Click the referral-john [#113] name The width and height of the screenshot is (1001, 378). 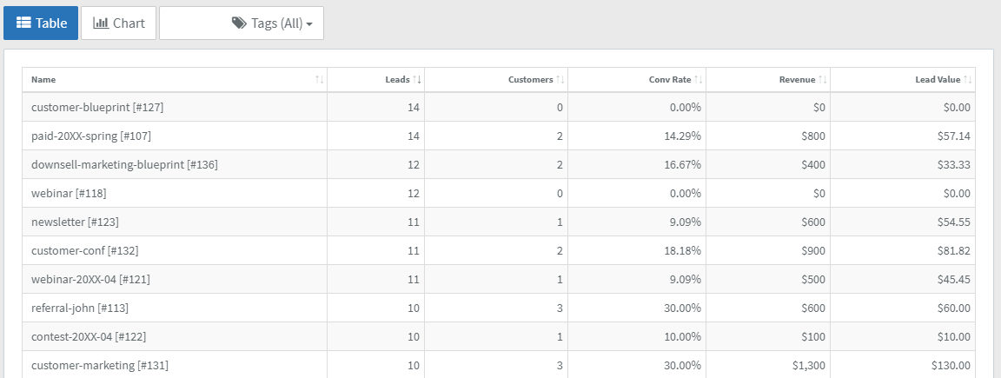pyautogui.click(x=80, y=308)
